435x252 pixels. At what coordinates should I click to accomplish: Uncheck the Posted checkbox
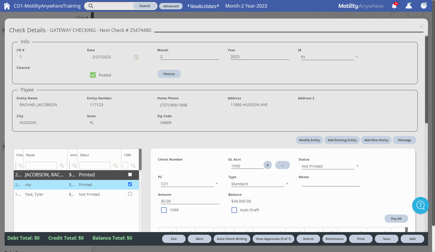93,75
